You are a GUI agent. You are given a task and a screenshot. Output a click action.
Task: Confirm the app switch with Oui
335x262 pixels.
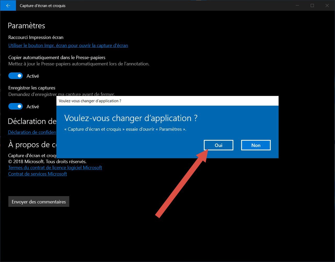click(x=218, y=145)
